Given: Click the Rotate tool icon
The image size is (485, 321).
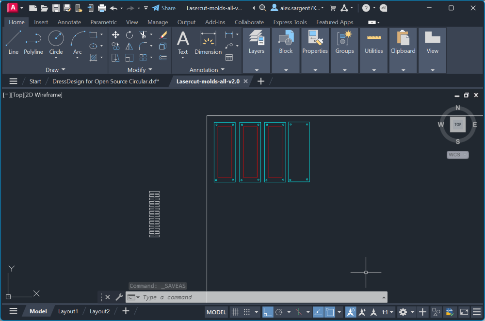Looking at the screenshot, I should [x=129, y=35].
